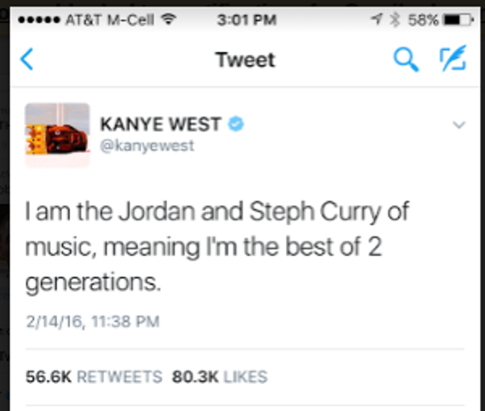
Task: Tap the back arrow icon
Action: point(27,59)
